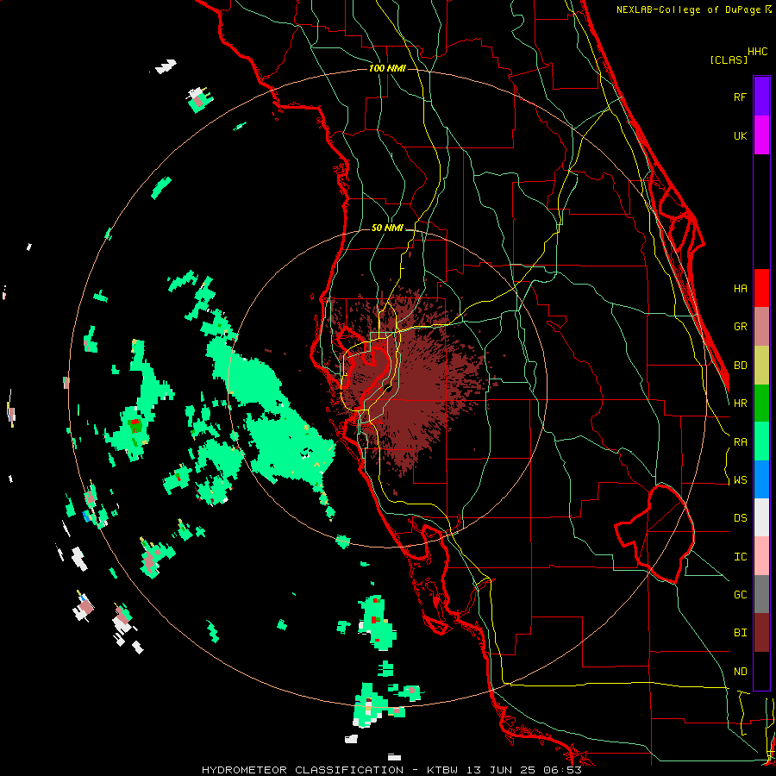
Task: Click Lake Okeechobee red outline on map
Action: 654,534
